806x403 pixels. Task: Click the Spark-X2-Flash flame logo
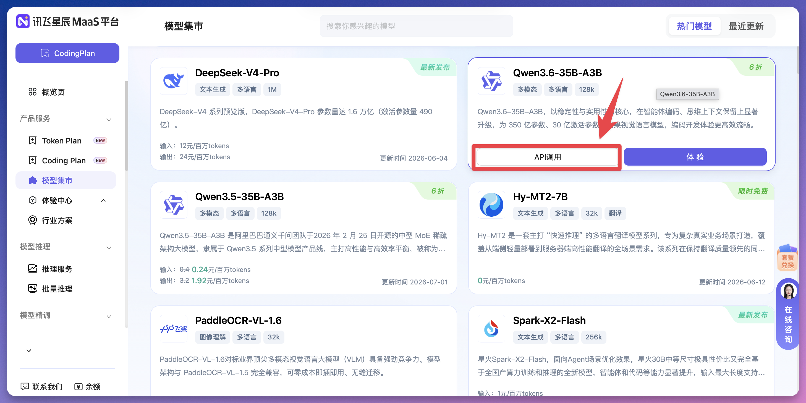(491, 329)
